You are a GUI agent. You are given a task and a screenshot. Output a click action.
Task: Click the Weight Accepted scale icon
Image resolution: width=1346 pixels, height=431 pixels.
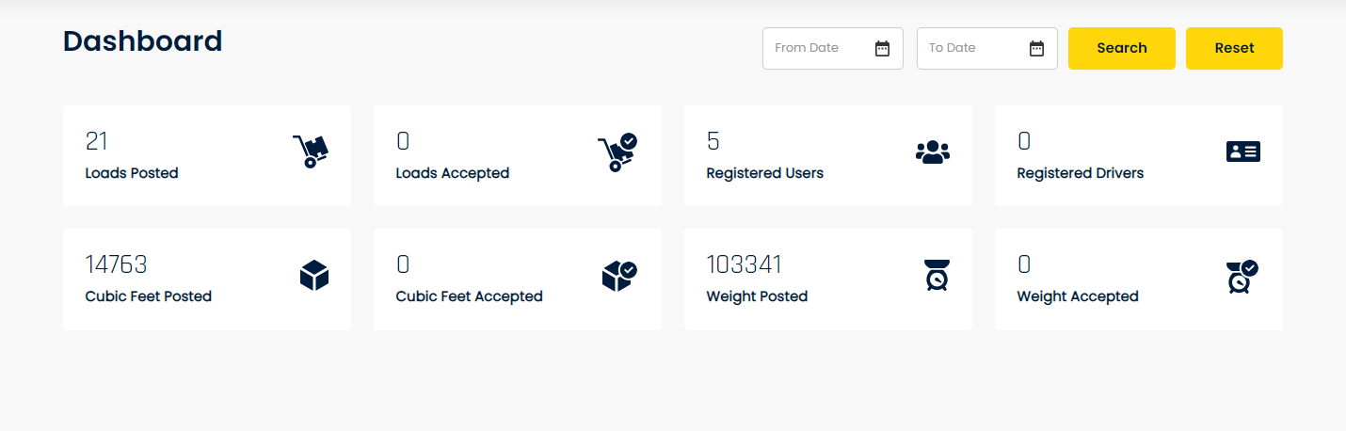1242,277
